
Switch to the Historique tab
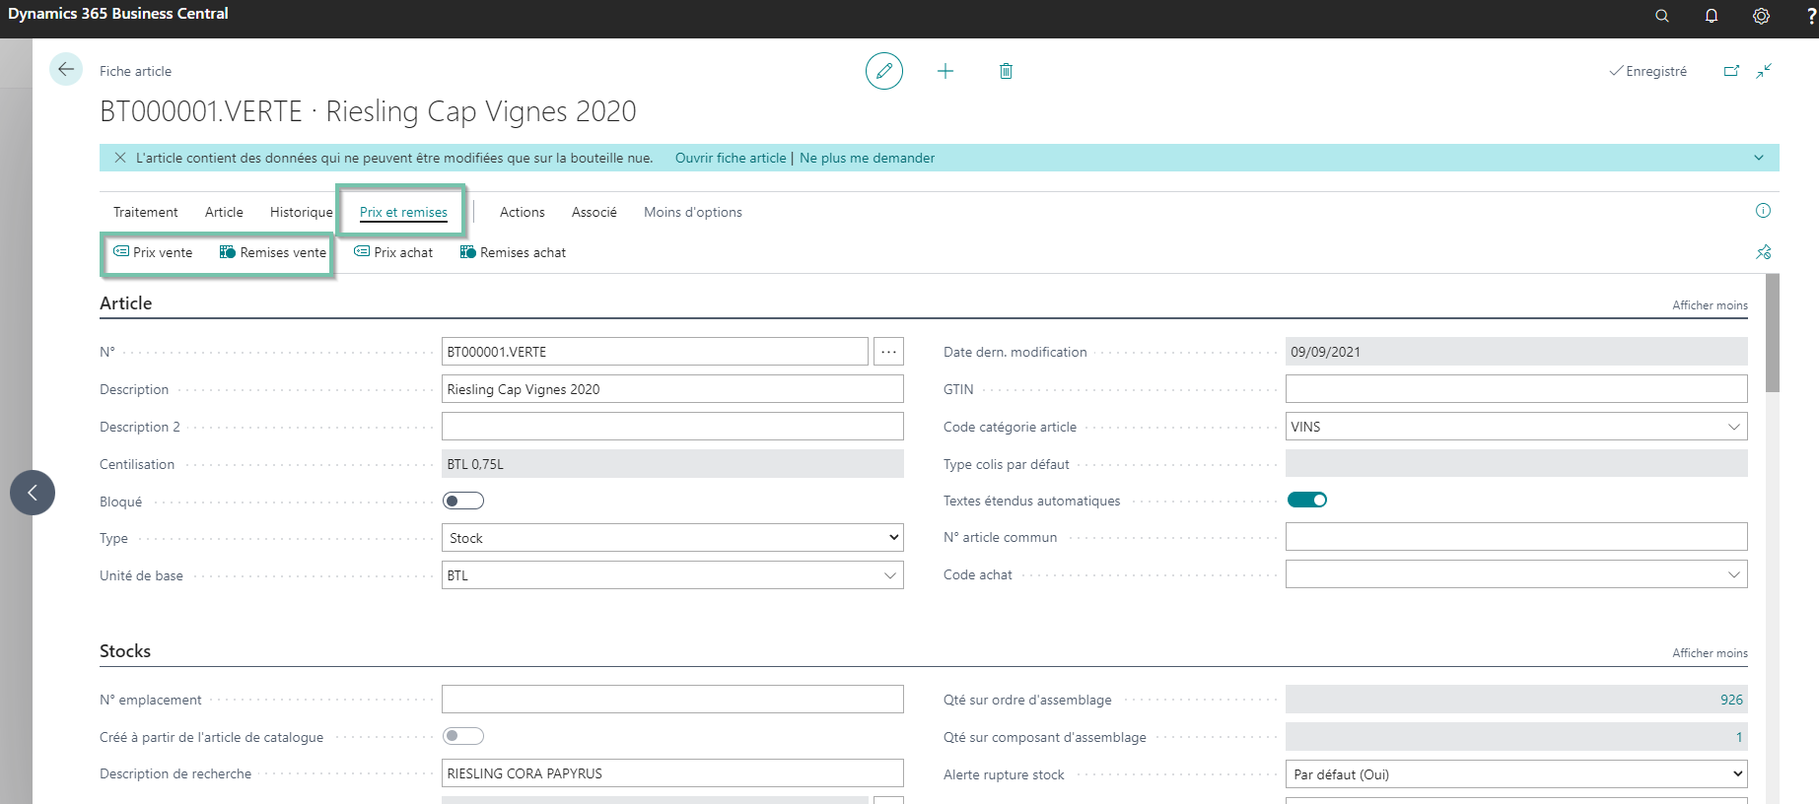(302, 212)
